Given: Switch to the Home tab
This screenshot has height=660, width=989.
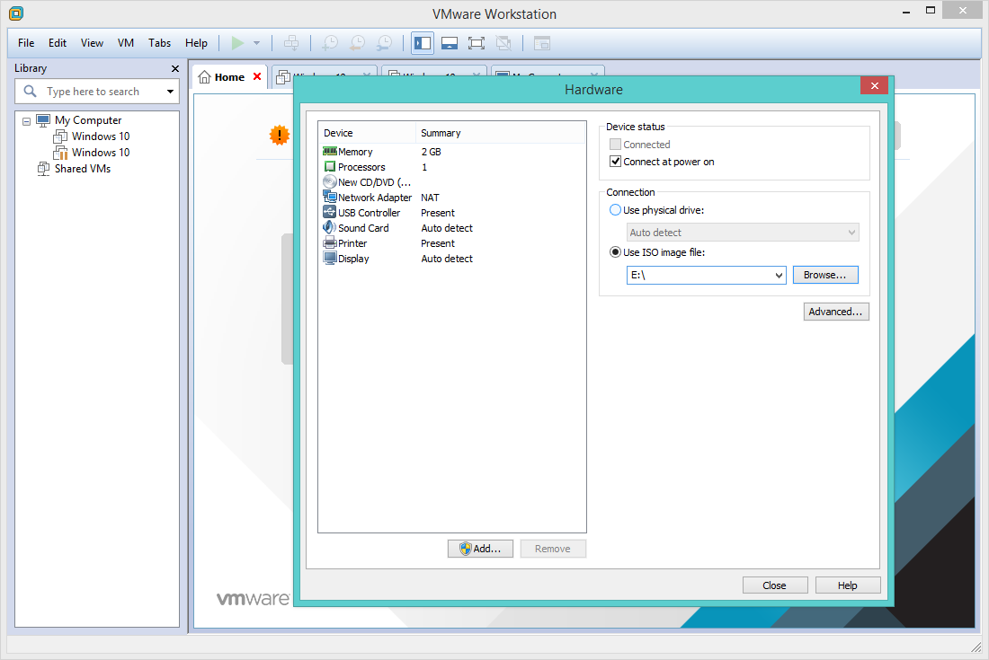Looking at the screenshot, I should point(229,77).
